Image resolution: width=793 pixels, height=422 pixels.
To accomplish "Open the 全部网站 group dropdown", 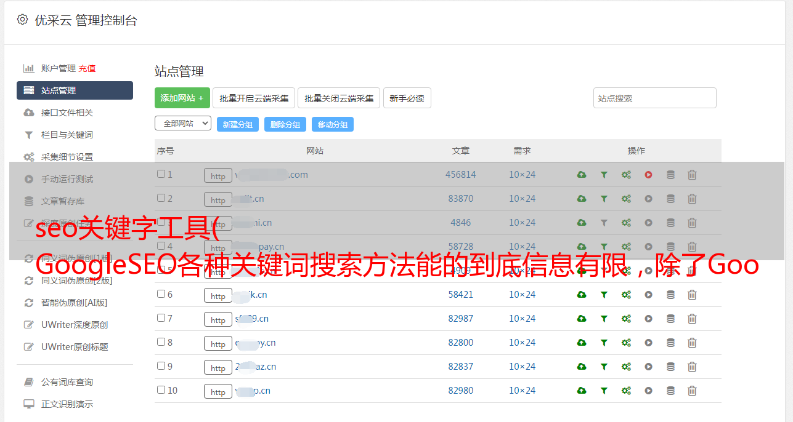I will (x=183, y=123).
